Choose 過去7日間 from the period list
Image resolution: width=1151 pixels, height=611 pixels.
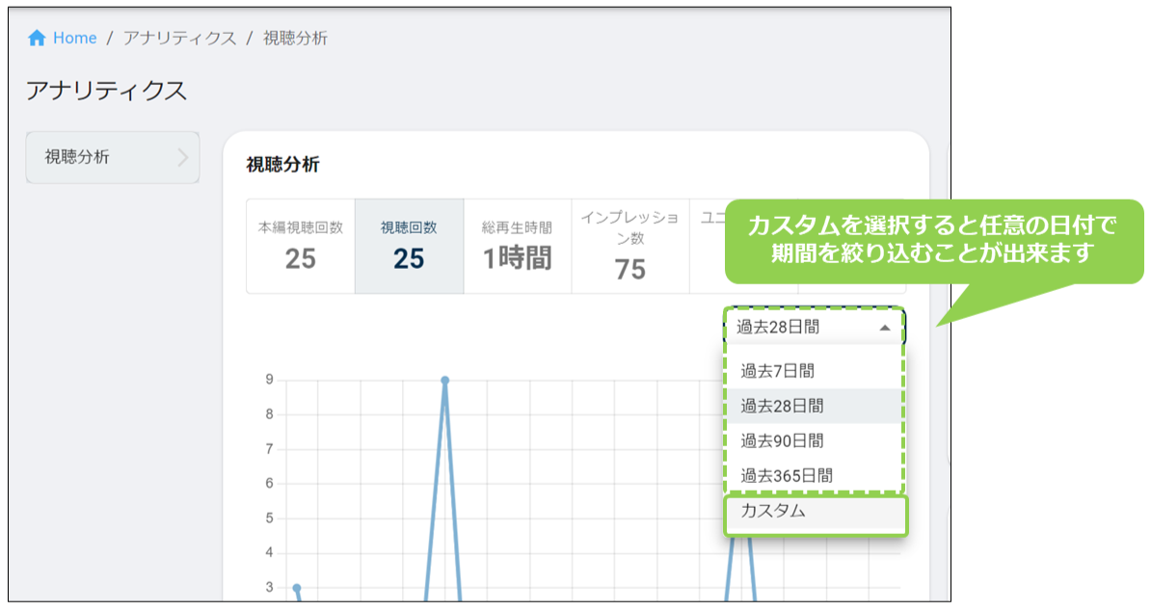pos(814,371)
